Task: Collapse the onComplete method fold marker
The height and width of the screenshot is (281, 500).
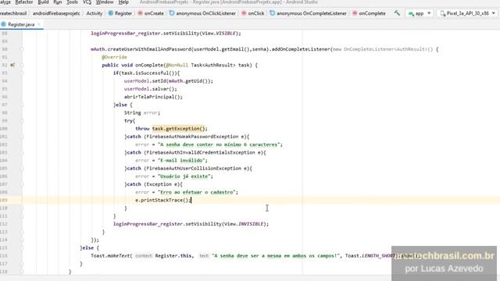Action: pyautogui.click(x=22, y=65)
